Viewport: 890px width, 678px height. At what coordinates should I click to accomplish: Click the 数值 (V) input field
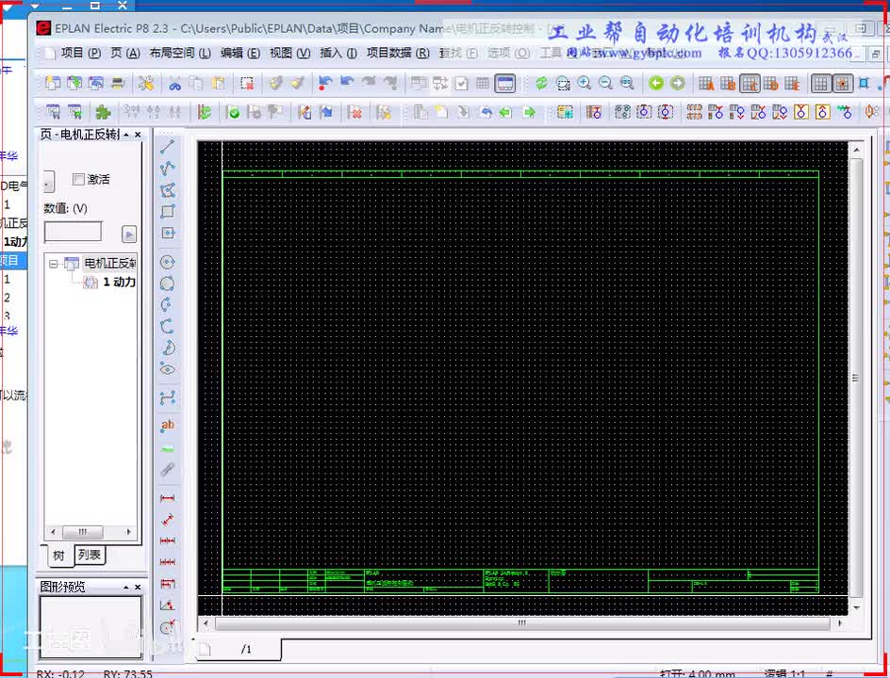point(73,233)
